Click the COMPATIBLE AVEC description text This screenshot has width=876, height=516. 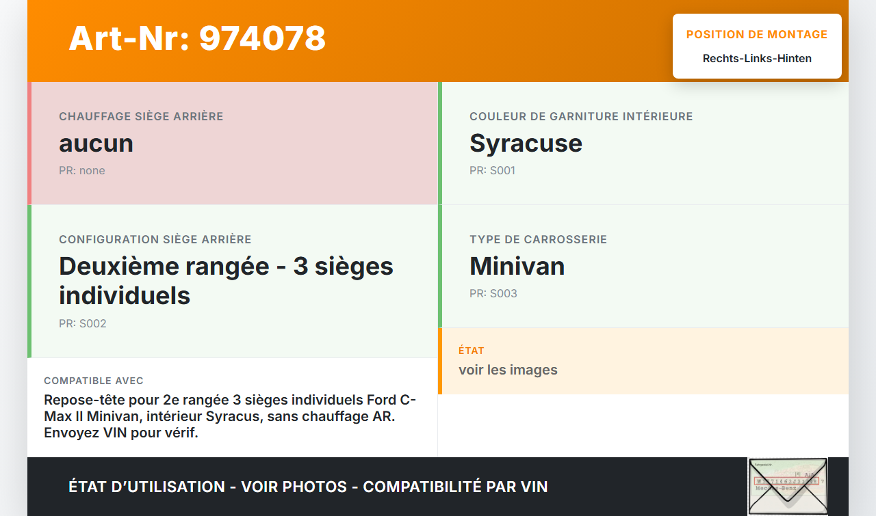[229, 417]
